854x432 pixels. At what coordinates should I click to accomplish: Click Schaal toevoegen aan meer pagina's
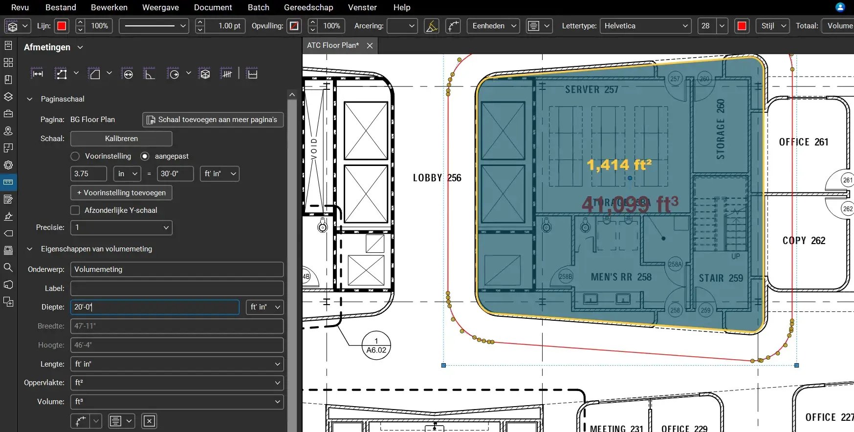pos(213,120)
